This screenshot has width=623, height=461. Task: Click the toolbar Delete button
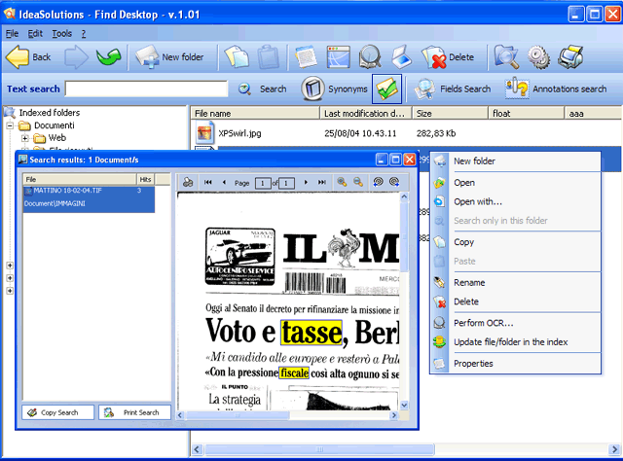448,57
